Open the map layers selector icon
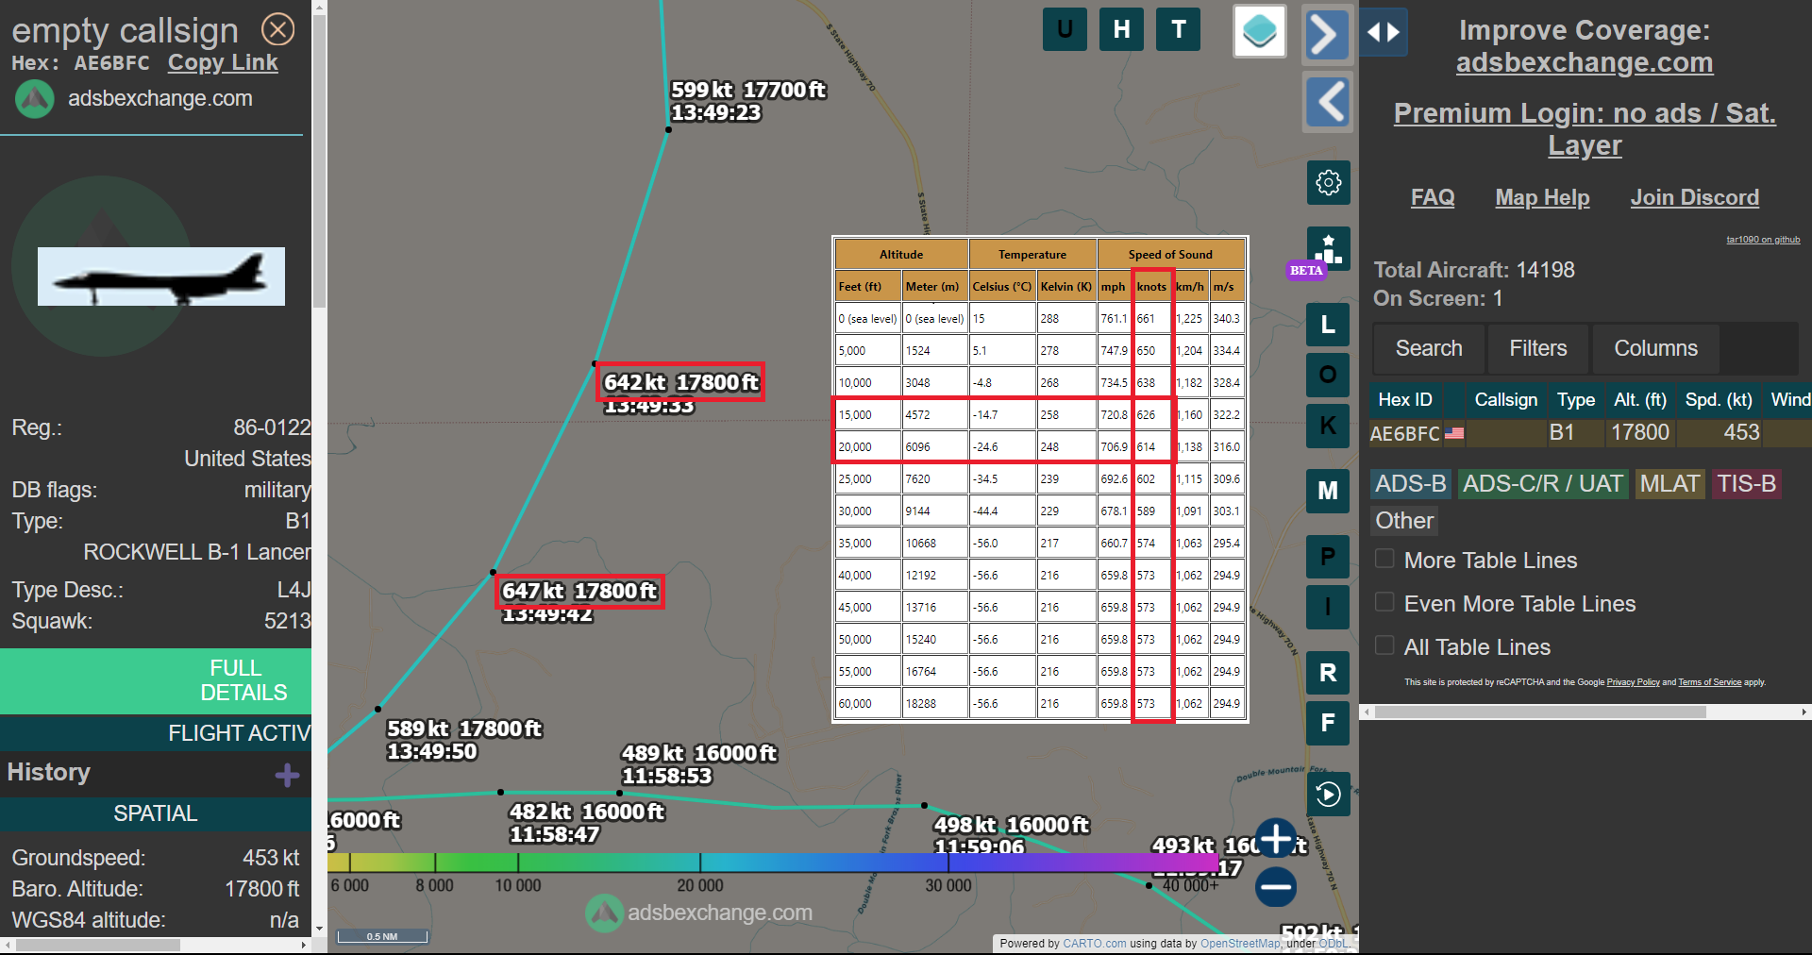Screen dimensions: 1812x955 [x=1260, y=31]
